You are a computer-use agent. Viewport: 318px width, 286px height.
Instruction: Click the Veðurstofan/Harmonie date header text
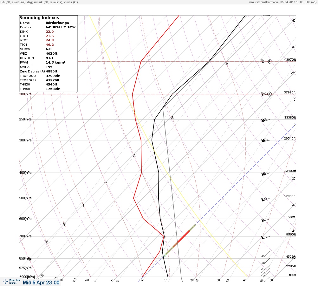coord(282,2)
